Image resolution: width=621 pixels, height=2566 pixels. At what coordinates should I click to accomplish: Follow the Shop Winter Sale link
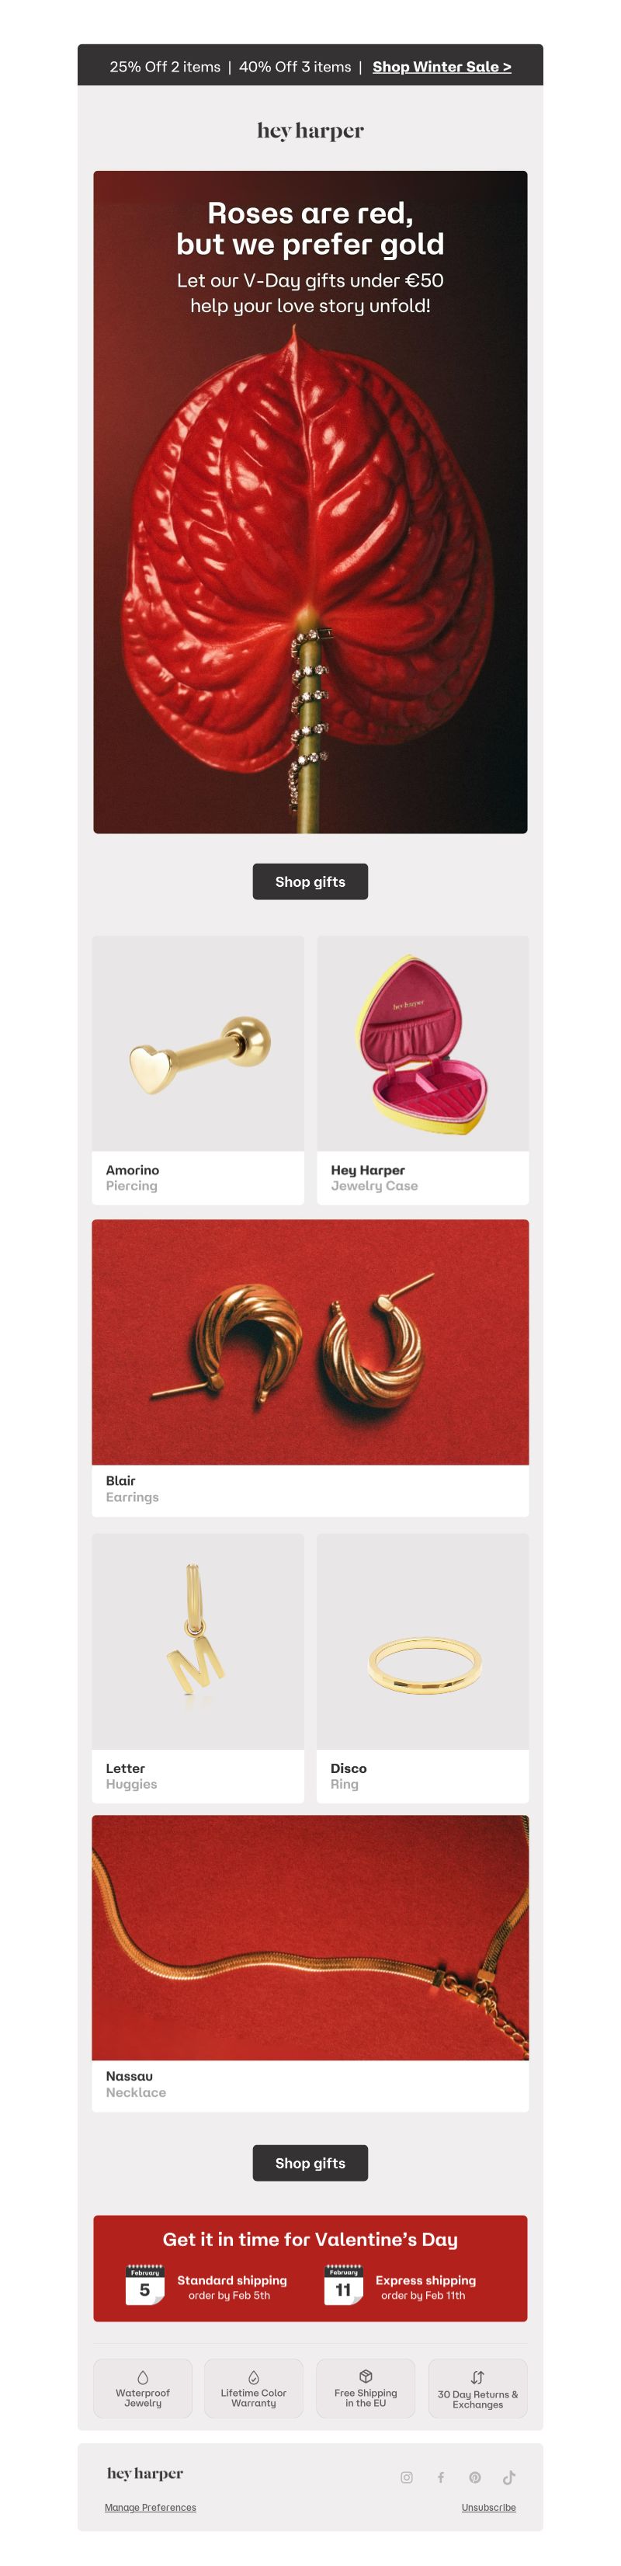[x=442, y=67]
